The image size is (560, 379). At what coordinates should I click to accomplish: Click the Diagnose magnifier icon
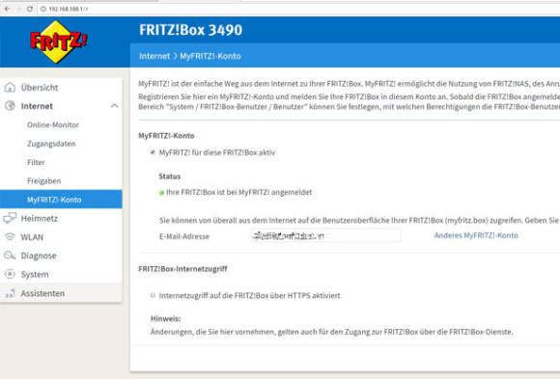coord(10,256)
